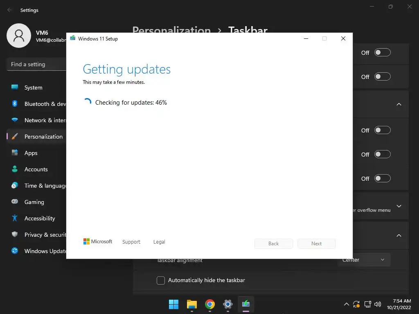This screenshot has height=314, width=419.
Task: Open Time & language settings
Action: coord(36,186)
